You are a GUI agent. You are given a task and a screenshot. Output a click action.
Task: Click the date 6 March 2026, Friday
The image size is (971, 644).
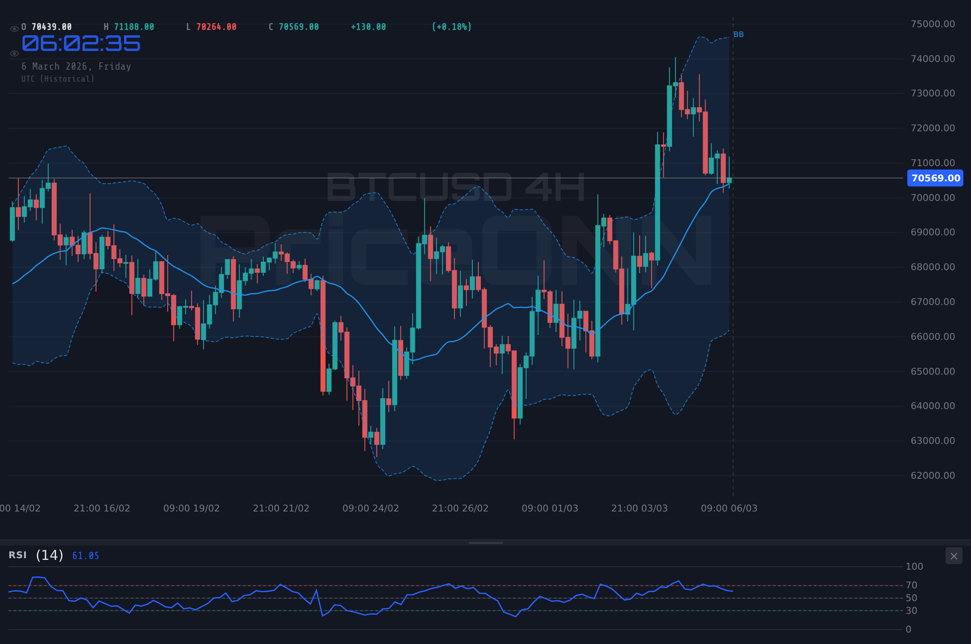[76, 66]
